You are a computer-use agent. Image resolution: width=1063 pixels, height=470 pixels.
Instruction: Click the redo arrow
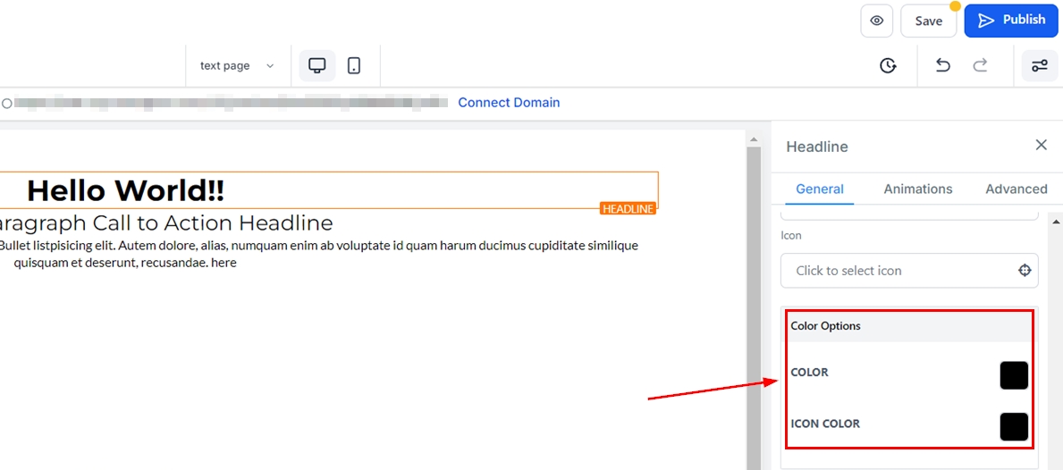(980, 65)
